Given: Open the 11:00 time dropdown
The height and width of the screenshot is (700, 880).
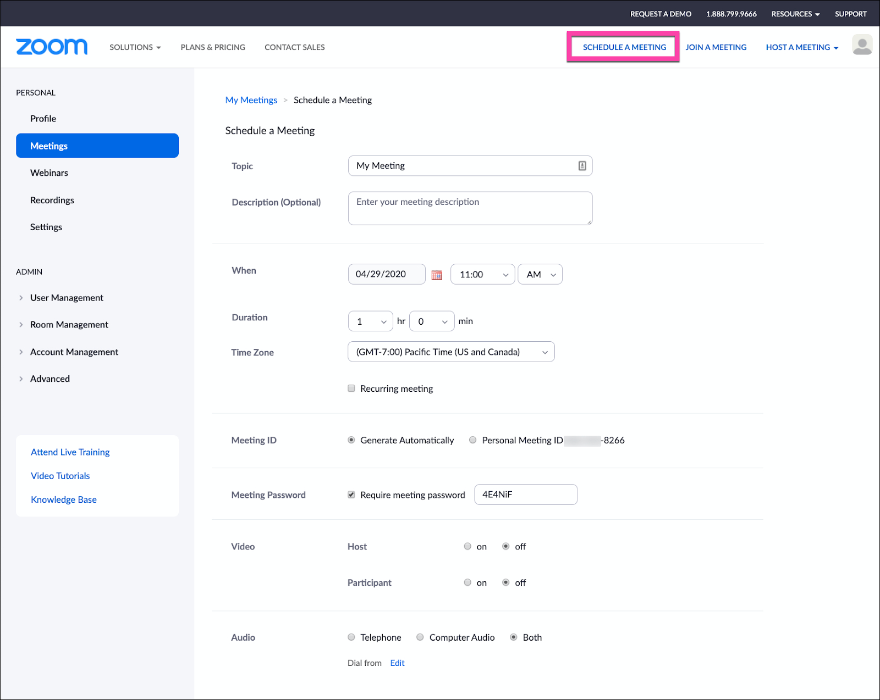Looking at the screenshot, I should 483,274.
